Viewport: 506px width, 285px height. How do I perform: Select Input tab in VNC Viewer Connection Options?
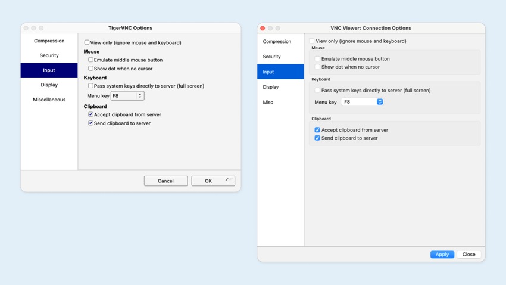tap(280, 72)
